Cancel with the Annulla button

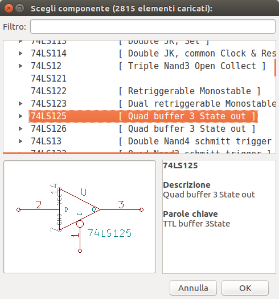[193, 288]
